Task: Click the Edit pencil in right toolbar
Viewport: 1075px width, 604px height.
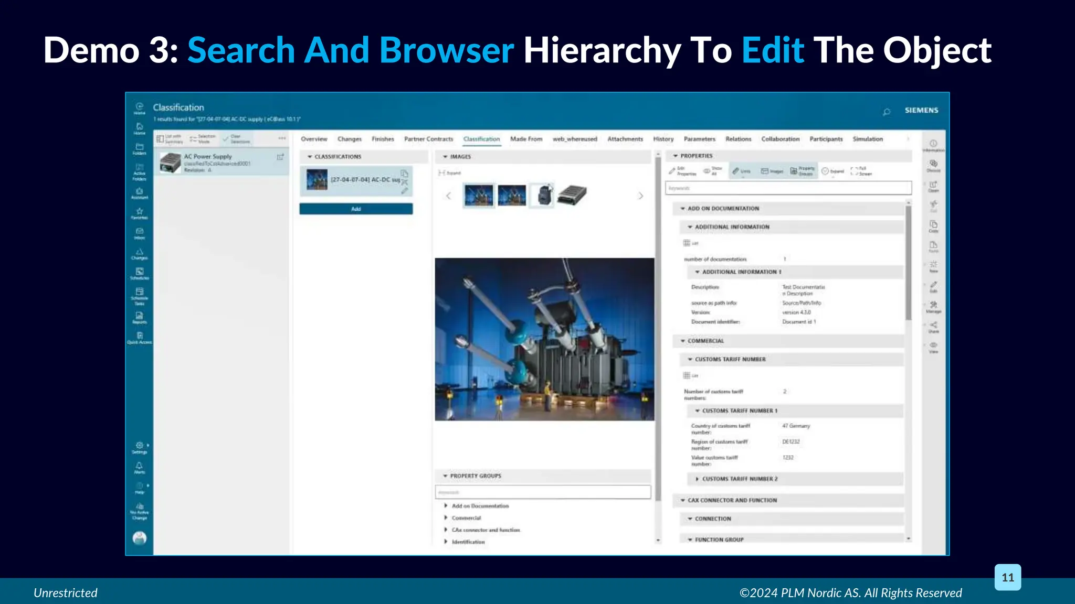Action: coord(933,287)
